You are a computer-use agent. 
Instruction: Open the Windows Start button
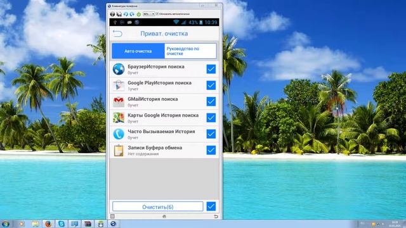6,224
